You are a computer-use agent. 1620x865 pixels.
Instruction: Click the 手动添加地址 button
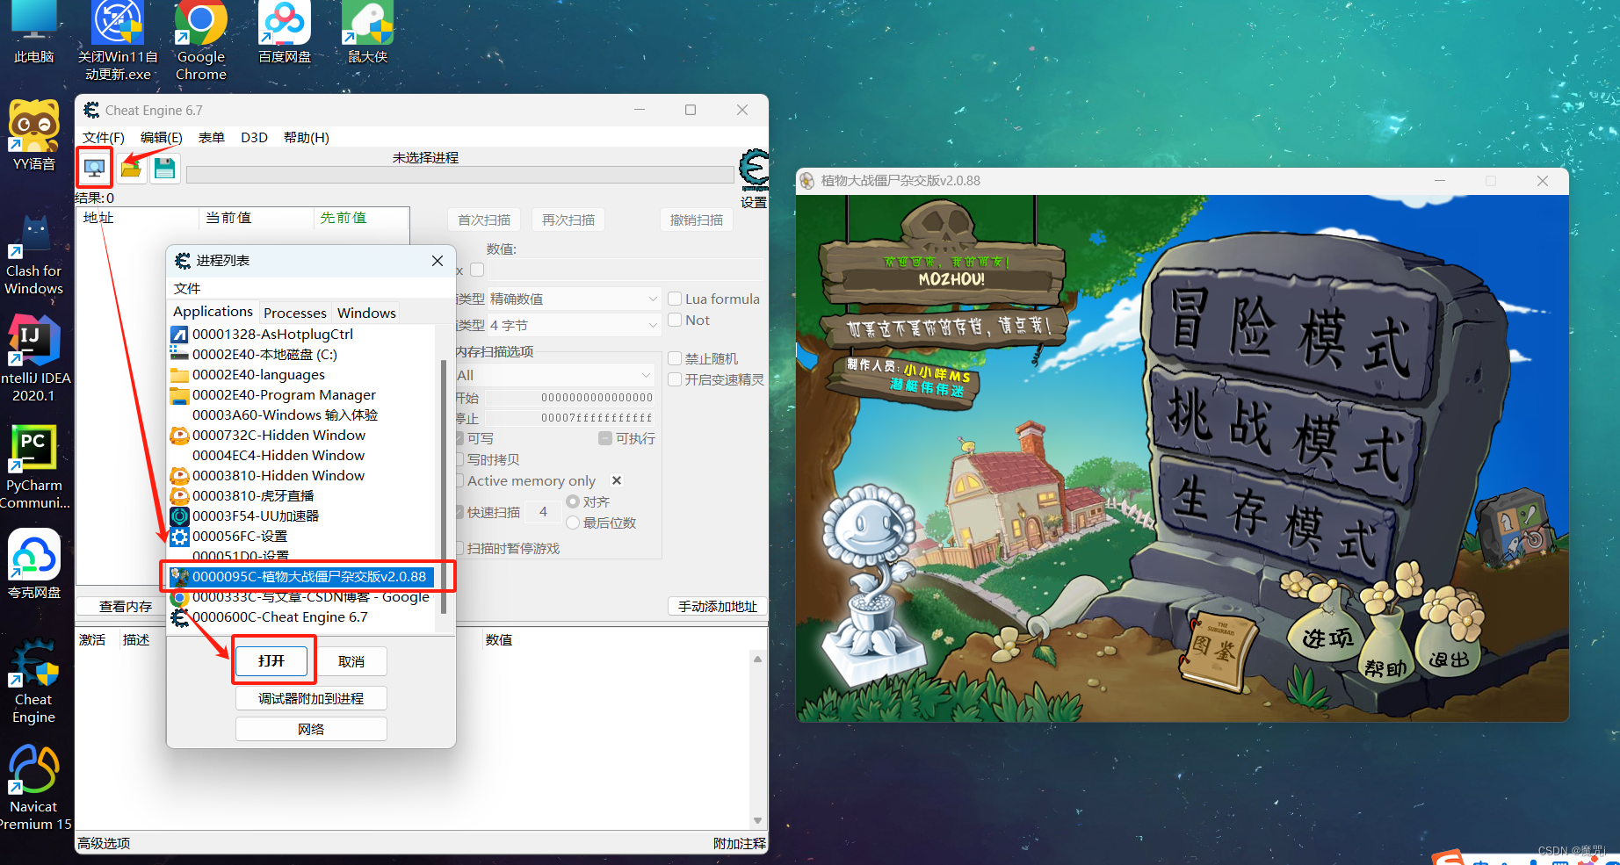(717, 606)
